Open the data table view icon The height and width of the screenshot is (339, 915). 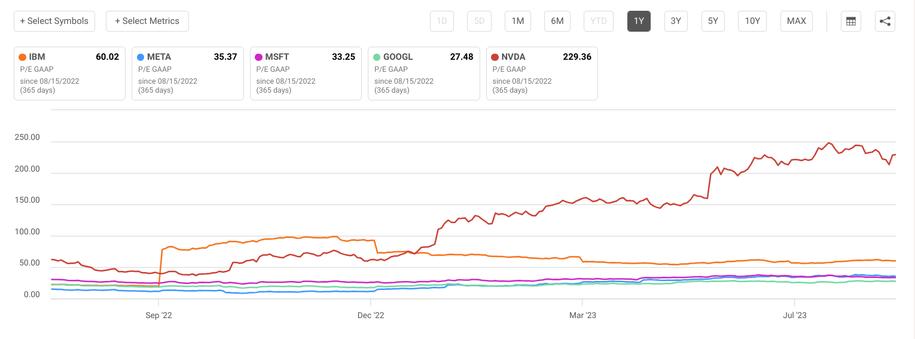[850, 21]
